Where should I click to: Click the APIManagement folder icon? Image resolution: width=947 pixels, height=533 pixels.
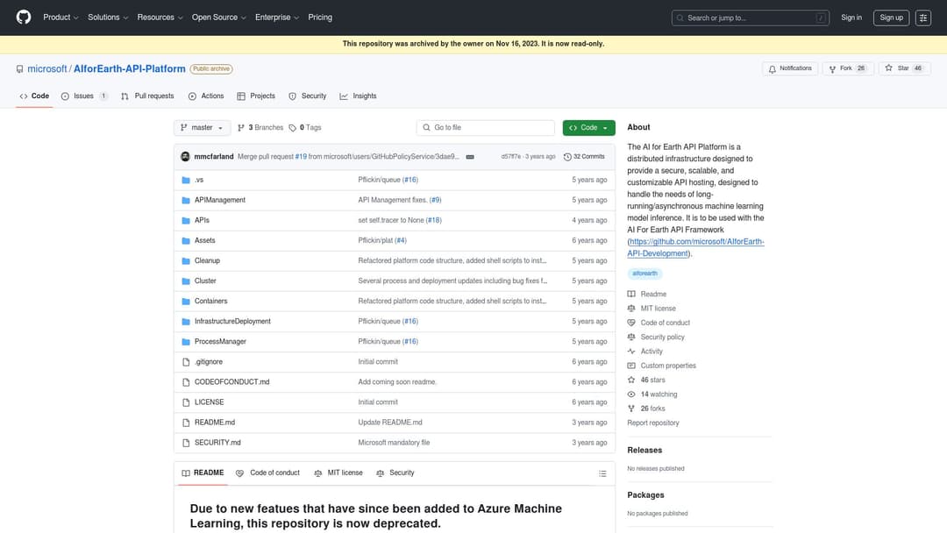click(x=186, y=201)
